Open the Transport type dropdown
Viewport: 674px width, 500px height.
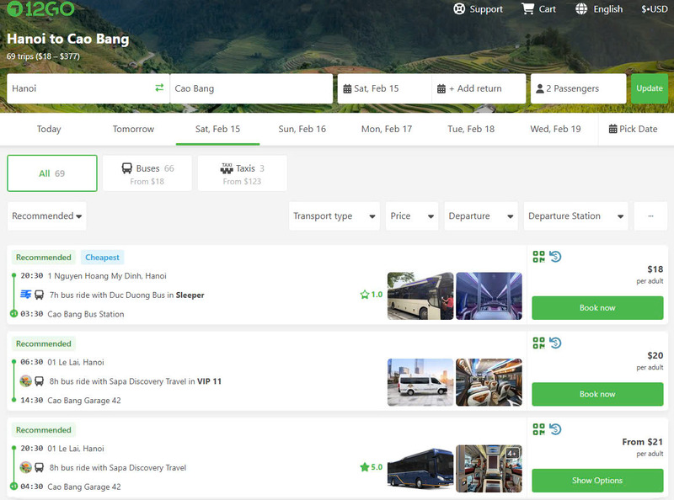point(332,215)
